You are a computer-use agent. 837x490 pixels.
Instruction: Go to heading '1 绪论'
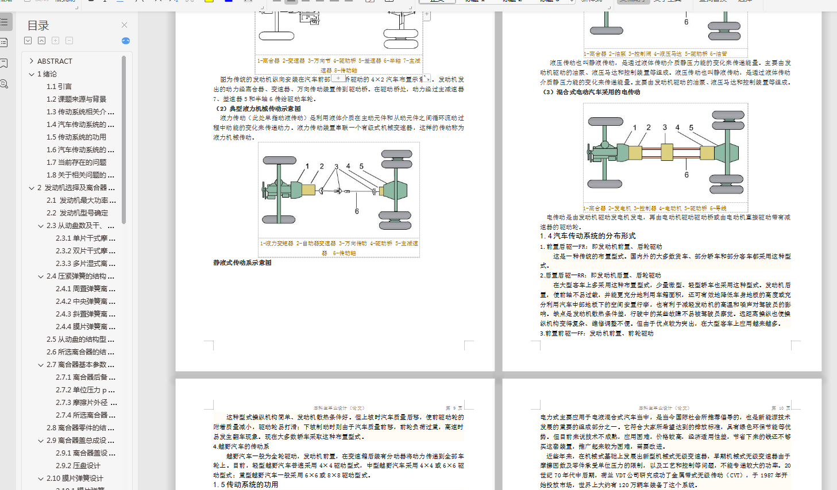(47, 74)
